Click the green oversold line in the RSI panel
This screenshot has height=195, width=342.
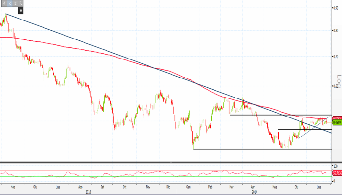click(x=147, y=176)
